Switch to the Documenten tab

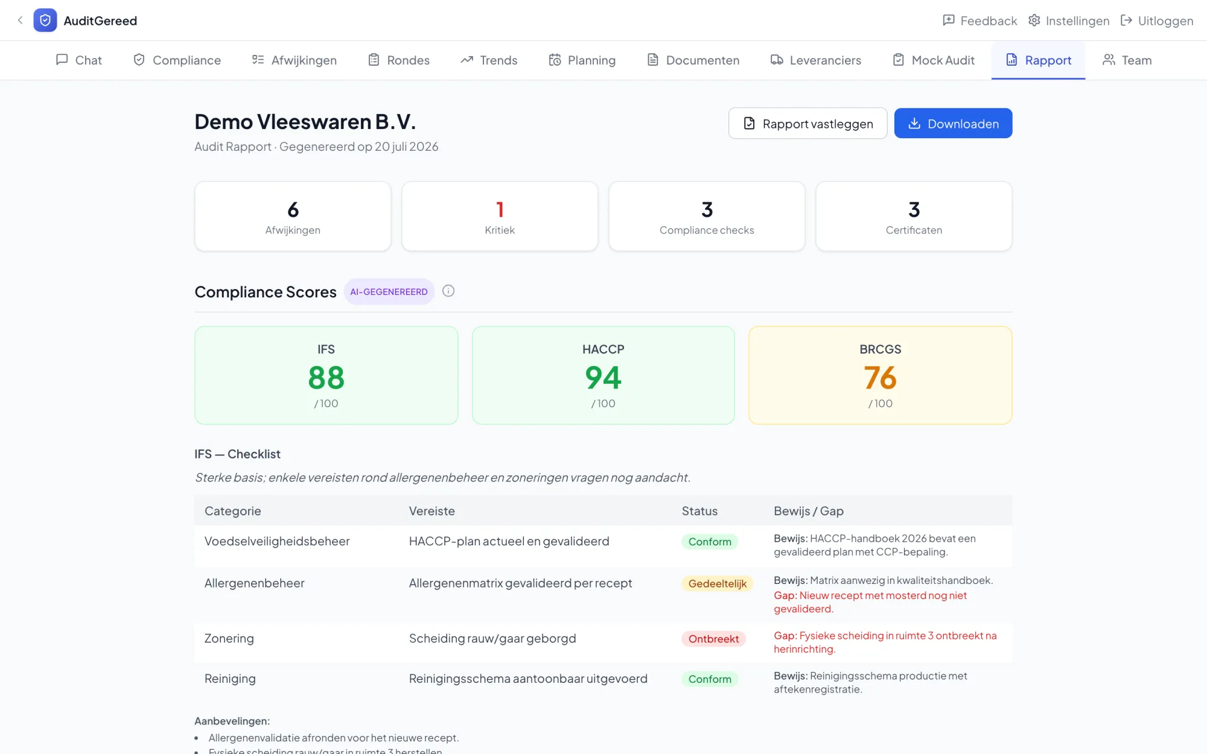[x=693, y=60]
